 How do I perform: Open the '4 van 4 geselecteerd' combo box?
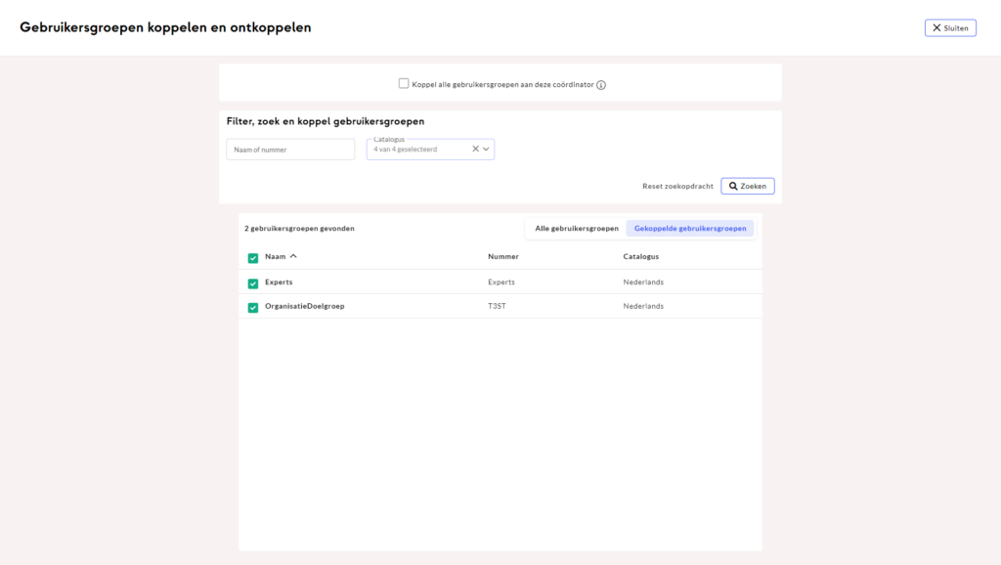click(418, 150)
